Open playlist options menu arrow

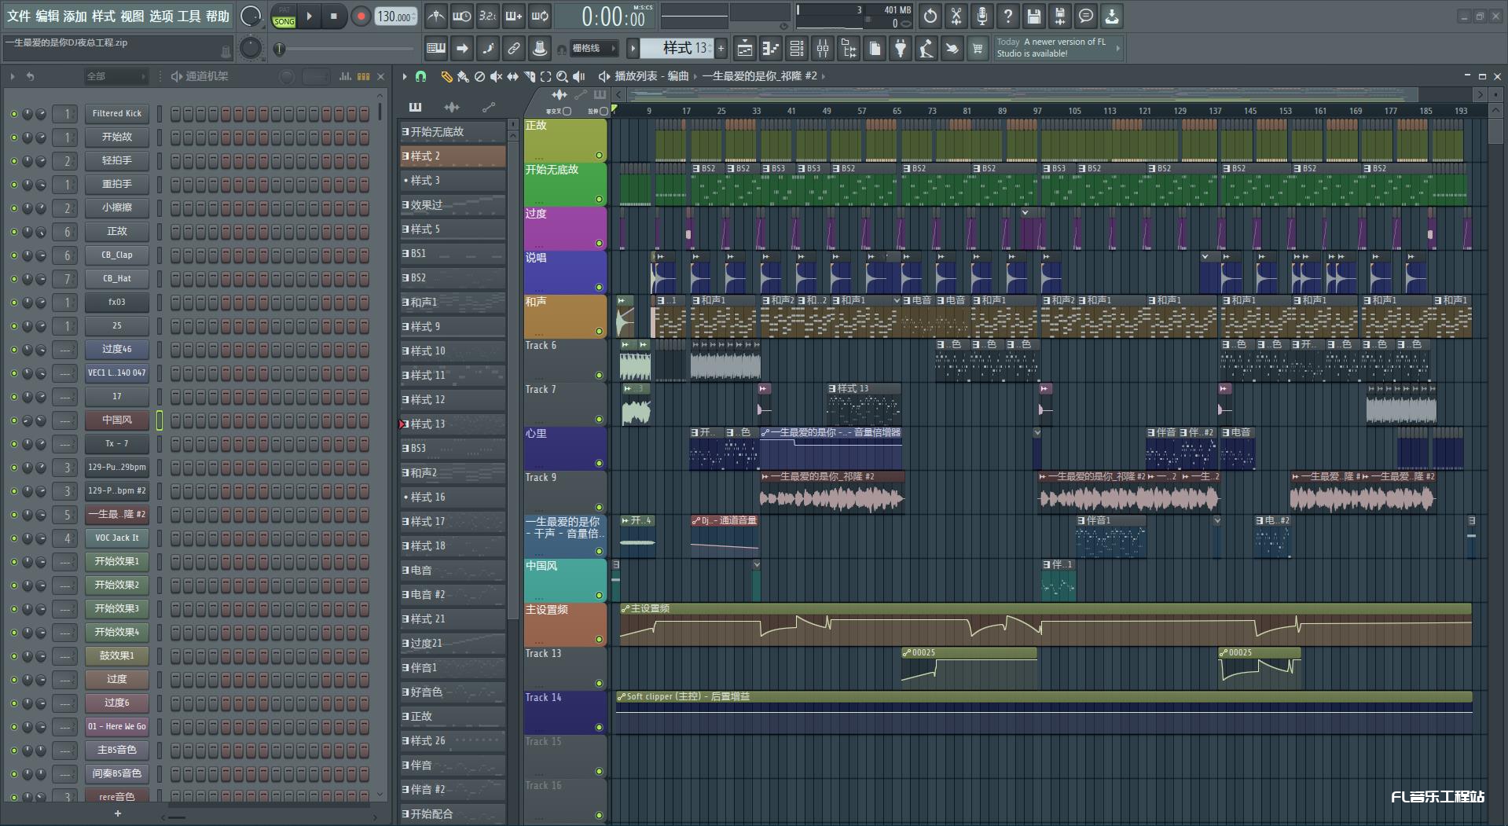[405, 76]
